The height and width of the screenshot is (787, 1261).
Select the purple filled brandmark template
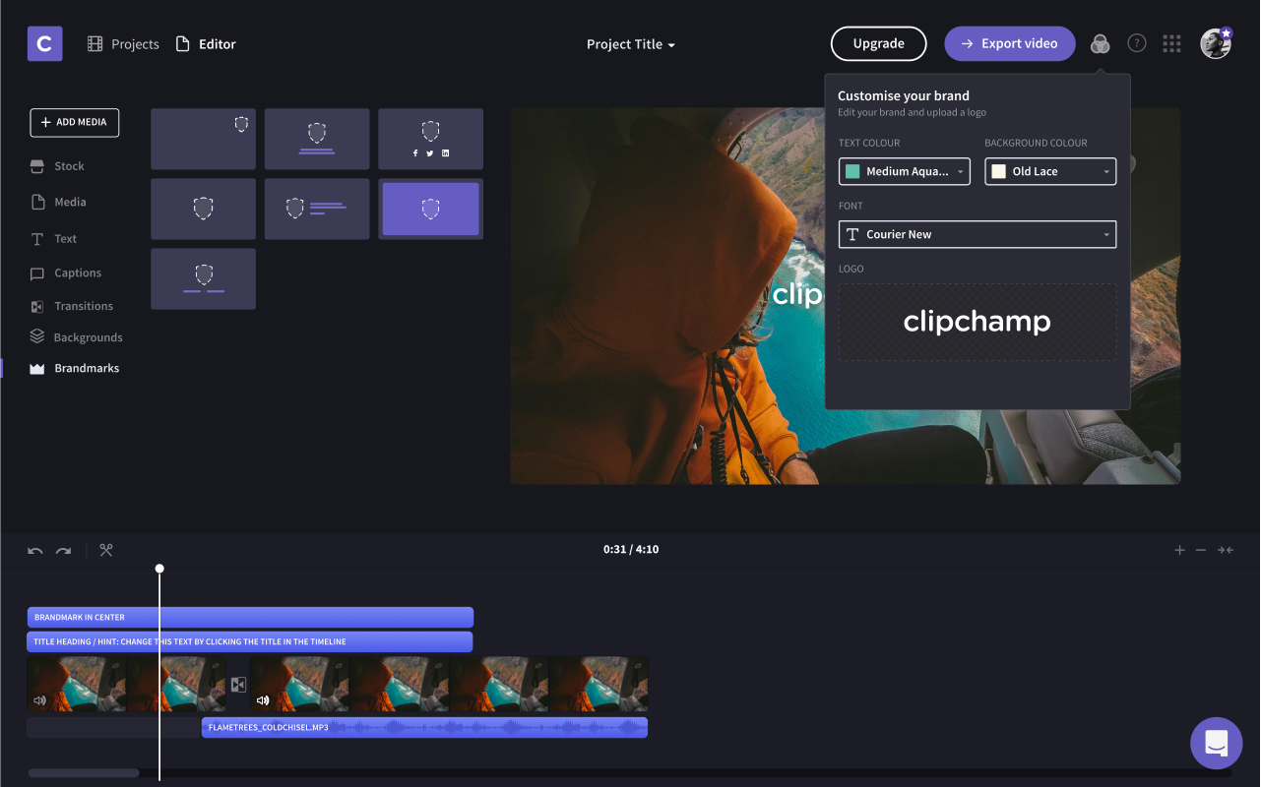coord(430,209)
